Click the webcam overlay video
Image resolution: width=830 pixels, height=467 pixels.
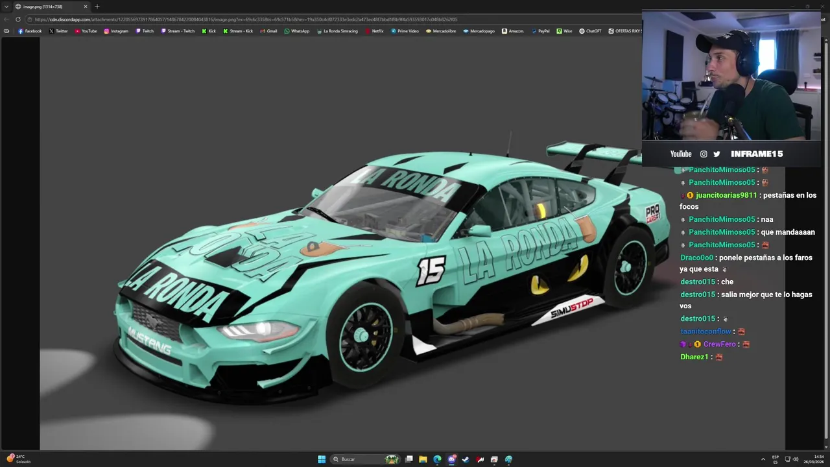pyautogui.click(x=731, y=75)
